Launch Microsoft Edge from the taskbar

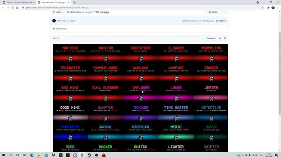(32, 155)
